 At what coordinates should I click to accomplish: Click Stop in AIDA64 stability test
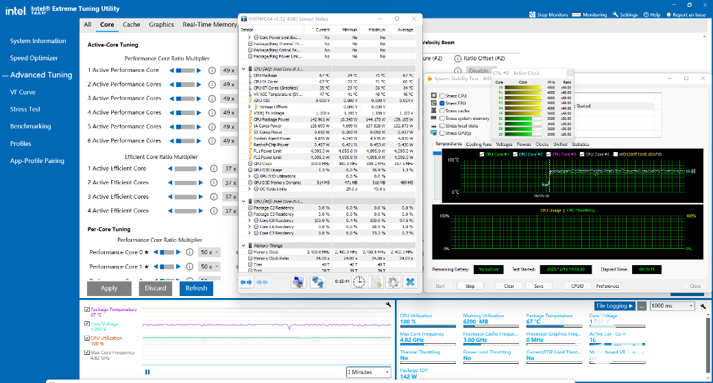(x=470, y=286)
